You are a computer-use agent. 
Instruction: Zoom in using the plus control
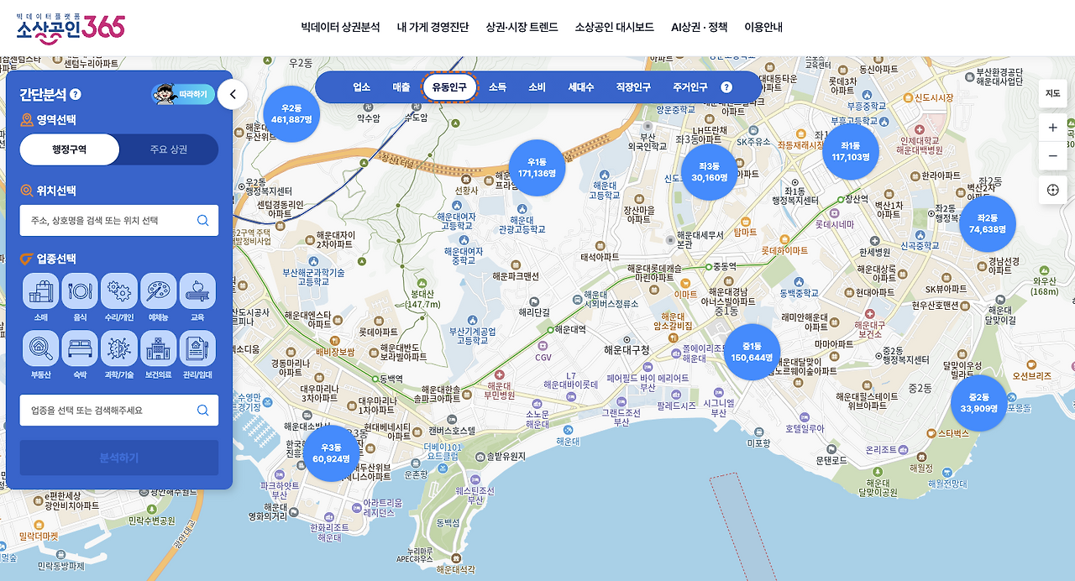tap(1053, 128)
